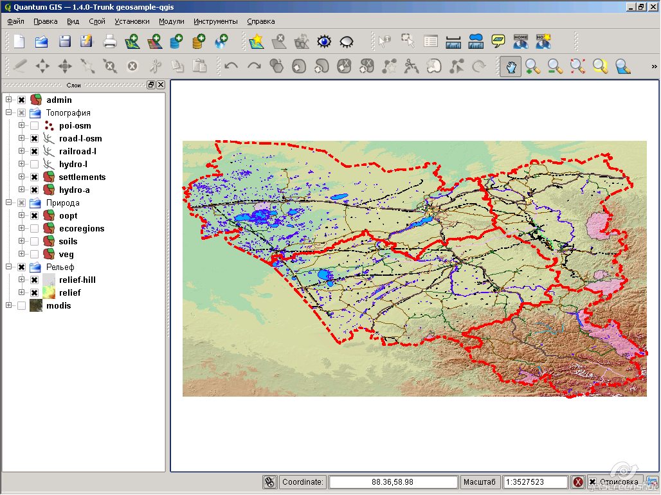Toggle extents display icon beside Coordinate label
This screenshot has width=661, height=495.
[270, 482]
